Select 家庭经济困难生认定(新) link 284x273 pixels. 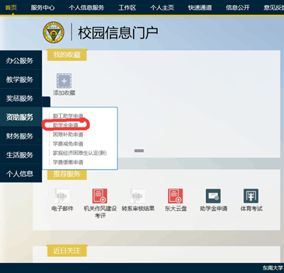(x=80, y=153)
